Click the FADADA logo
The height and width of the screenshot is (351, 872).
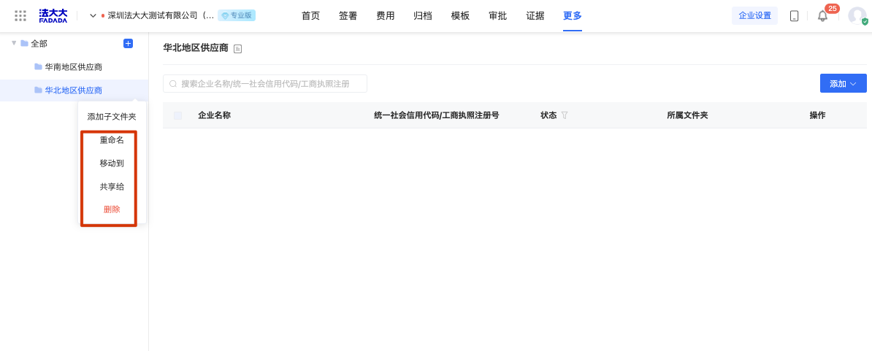53,15
